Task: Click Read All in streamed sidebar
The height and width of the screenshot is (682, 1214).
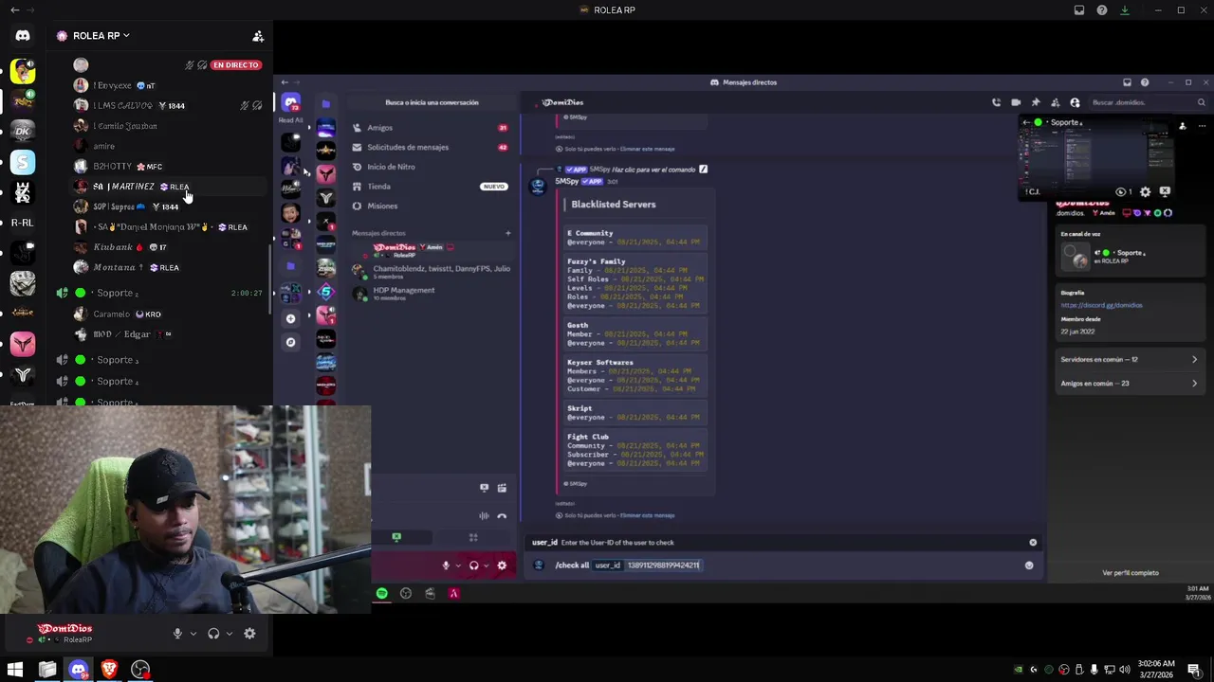Action: (290, 120)
